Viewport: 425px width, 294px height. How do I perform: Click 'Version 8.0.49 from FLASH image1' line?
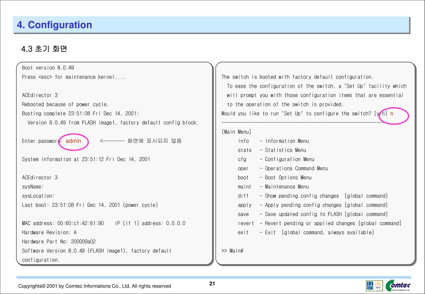pyautogui.click(x=113, y=123)
